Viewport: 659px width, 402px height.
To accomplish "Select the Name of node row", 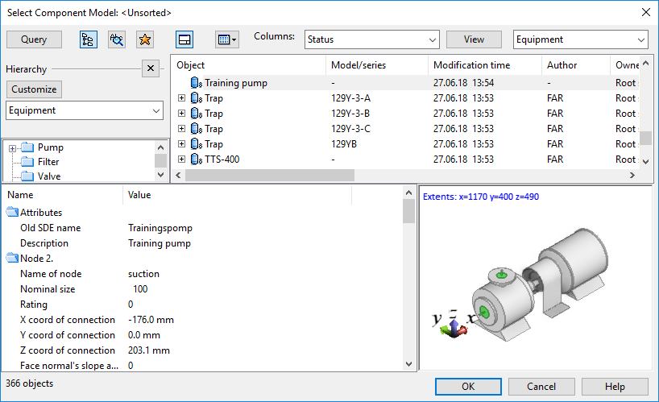I will (x=201, y=274).
